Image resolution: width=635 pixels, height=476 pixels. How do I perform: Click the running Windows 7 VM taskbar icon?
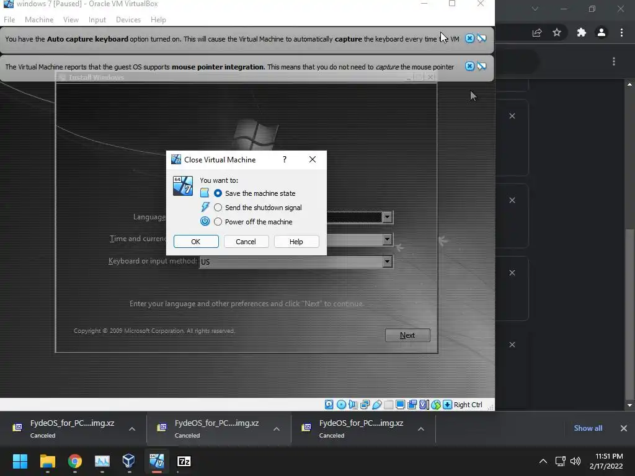157,461
